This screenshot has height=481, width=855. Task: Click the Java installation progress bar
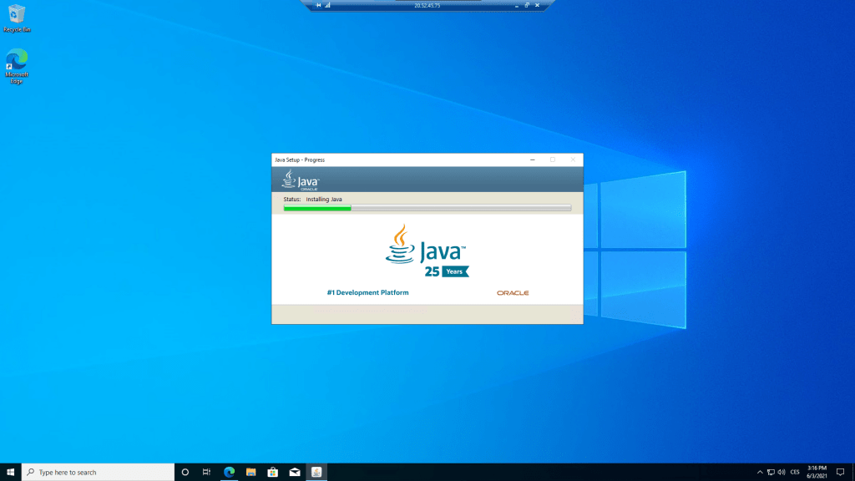tap(427, 208)
